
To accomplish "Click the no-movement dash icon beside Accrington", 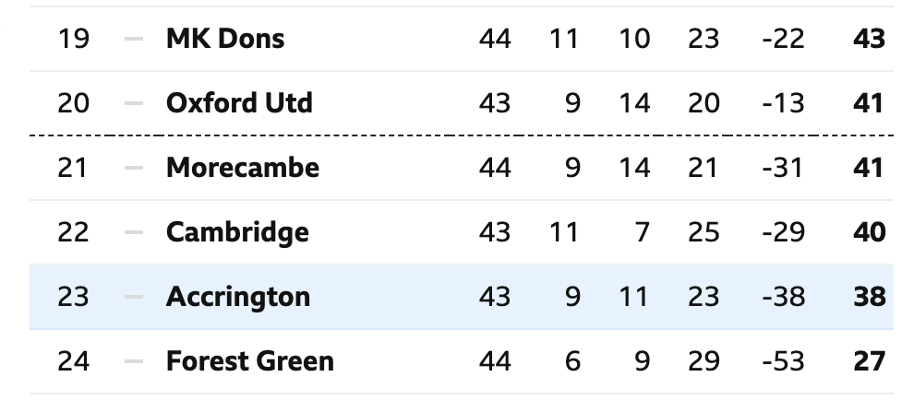I will coord(134,297).
